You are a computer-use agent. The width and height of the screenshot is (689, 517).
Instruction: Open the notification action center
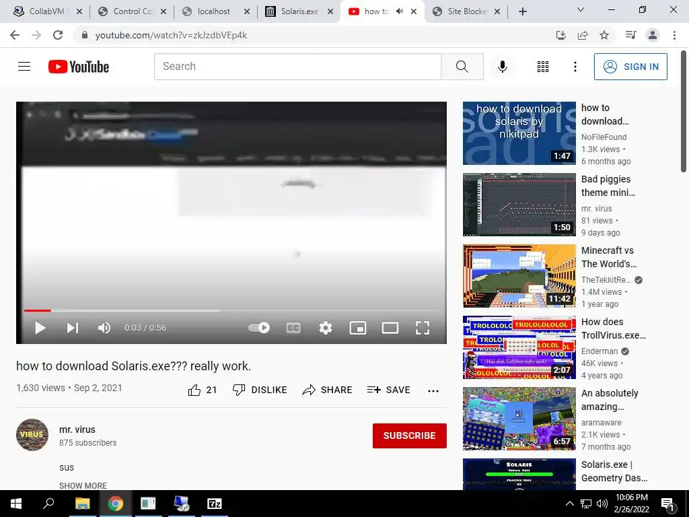pos(668,504)
